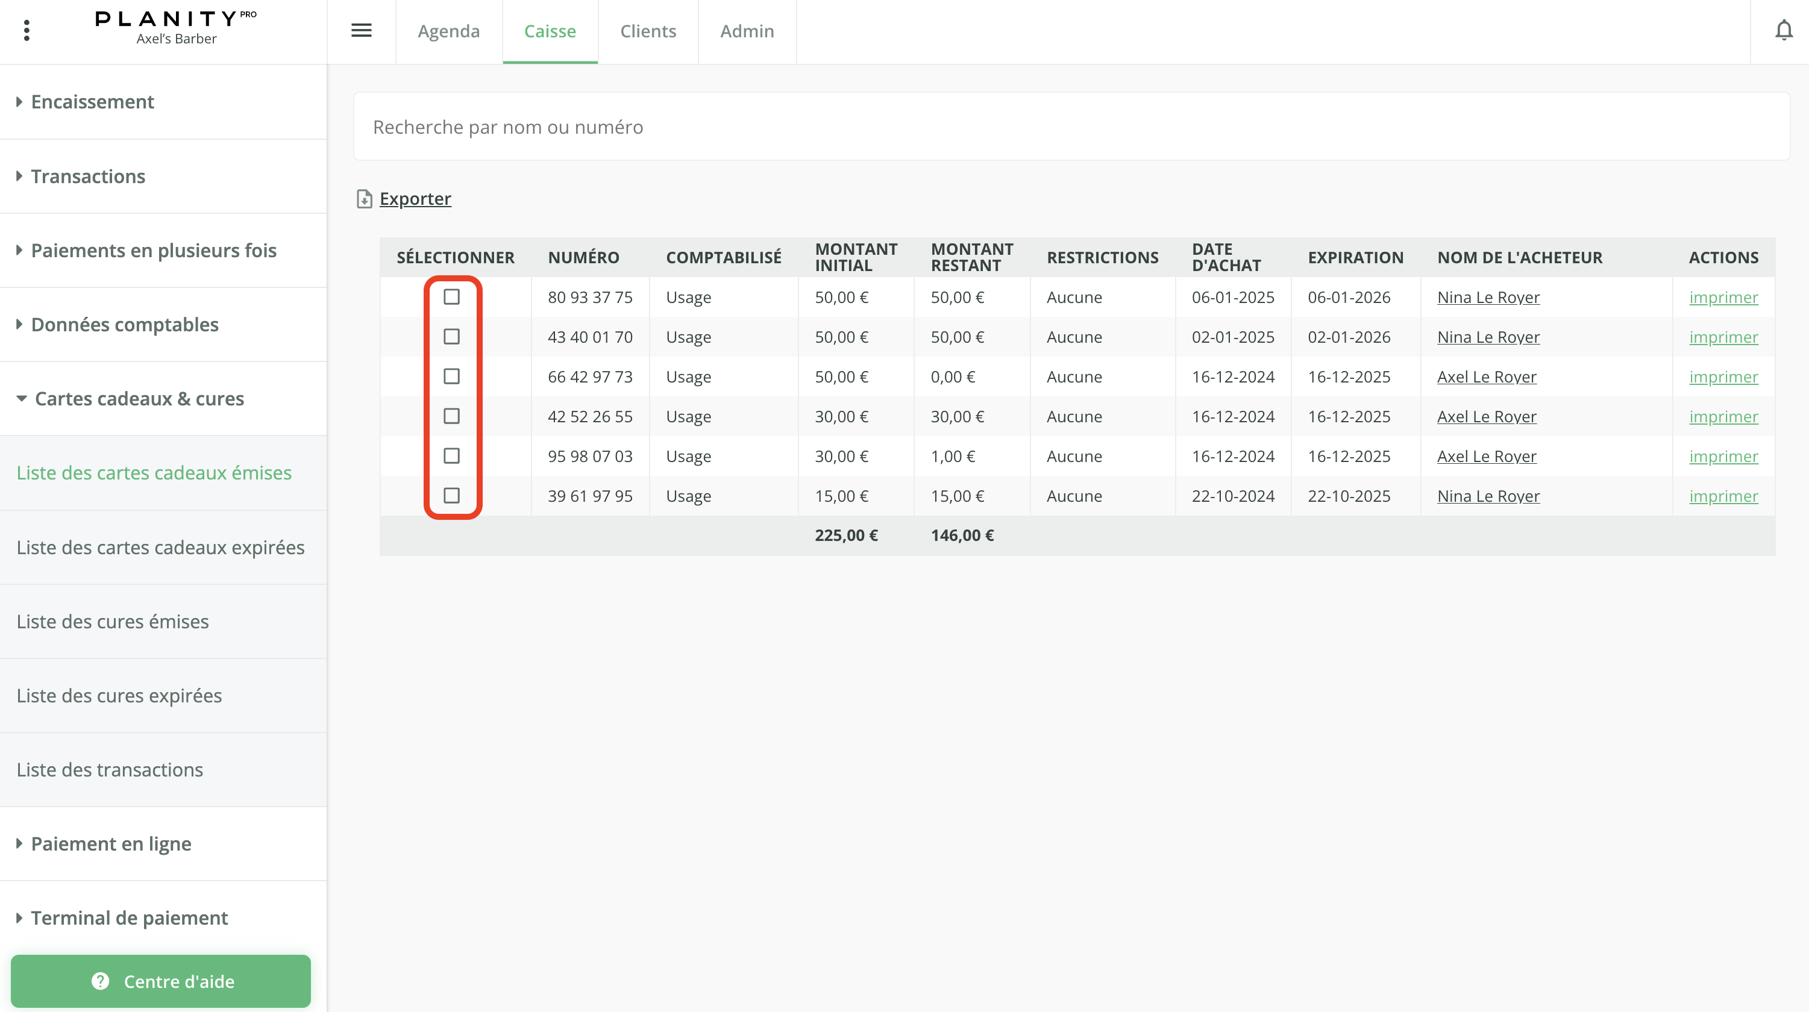Open the three-dot options menu

pos(27,30)
